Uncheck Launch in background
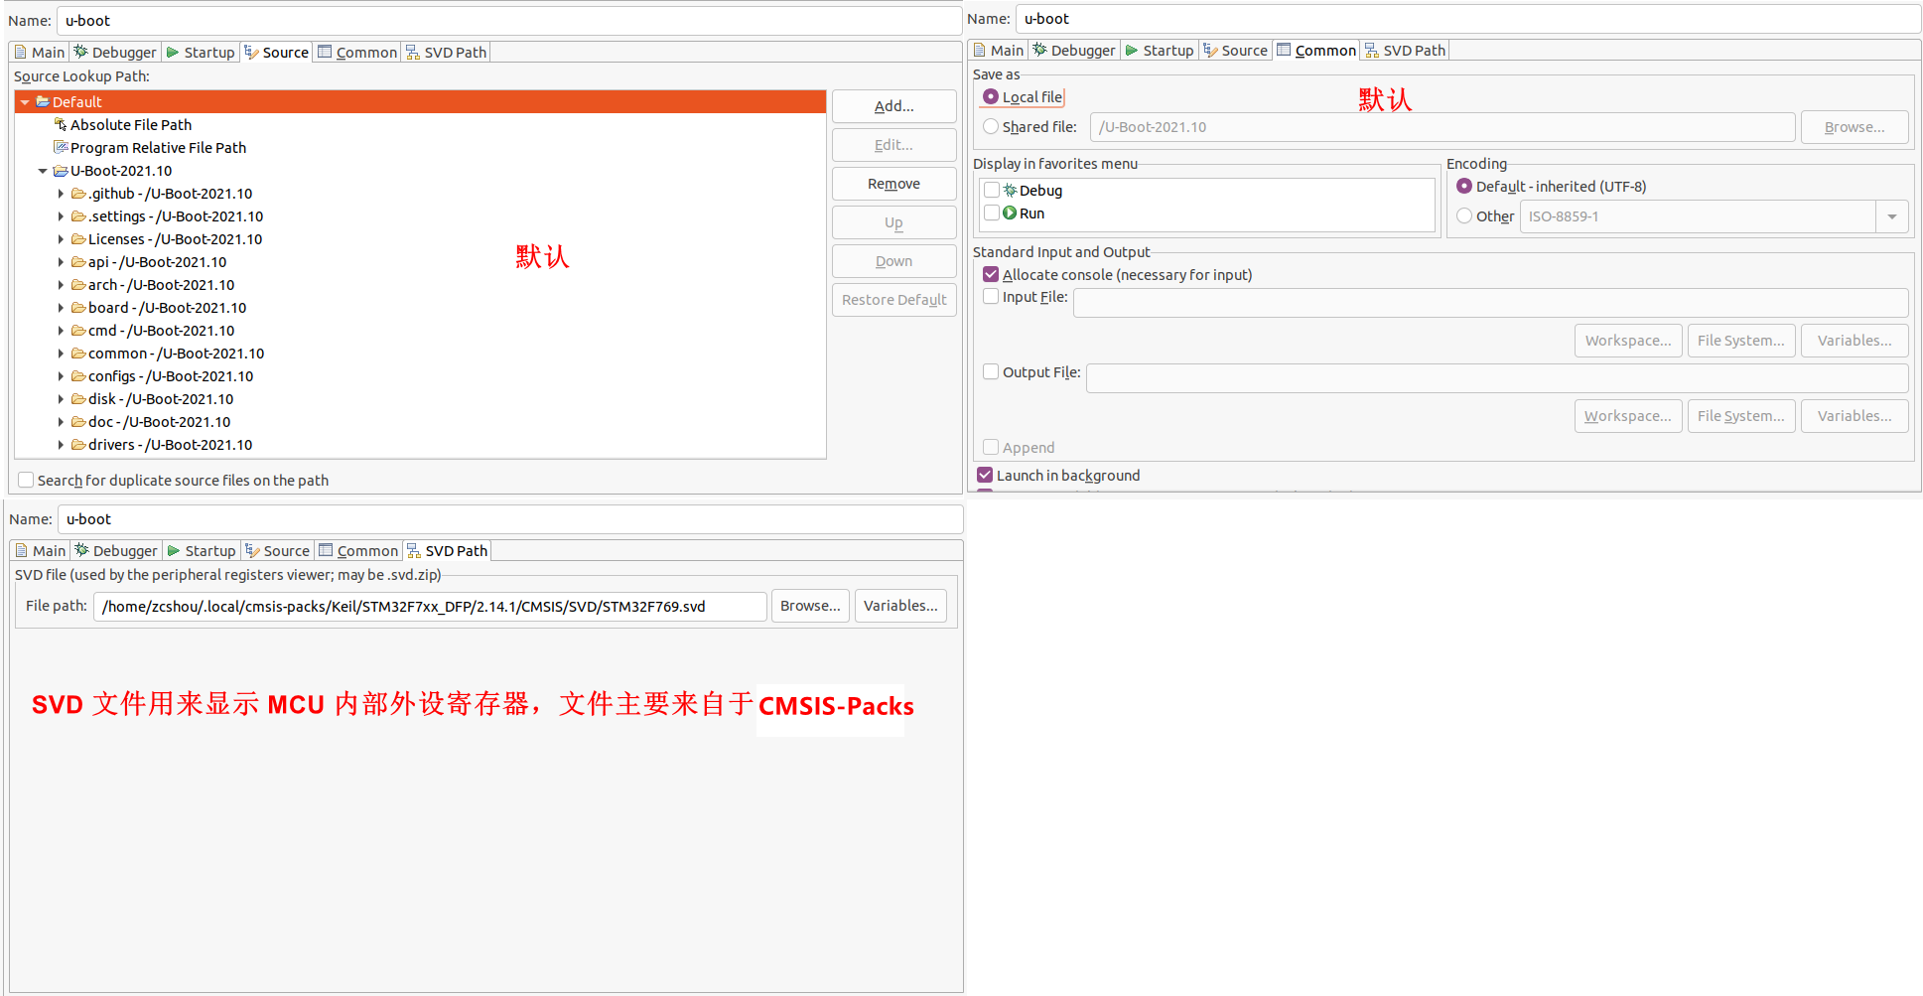1923x996 pixels. pos(985,476)
